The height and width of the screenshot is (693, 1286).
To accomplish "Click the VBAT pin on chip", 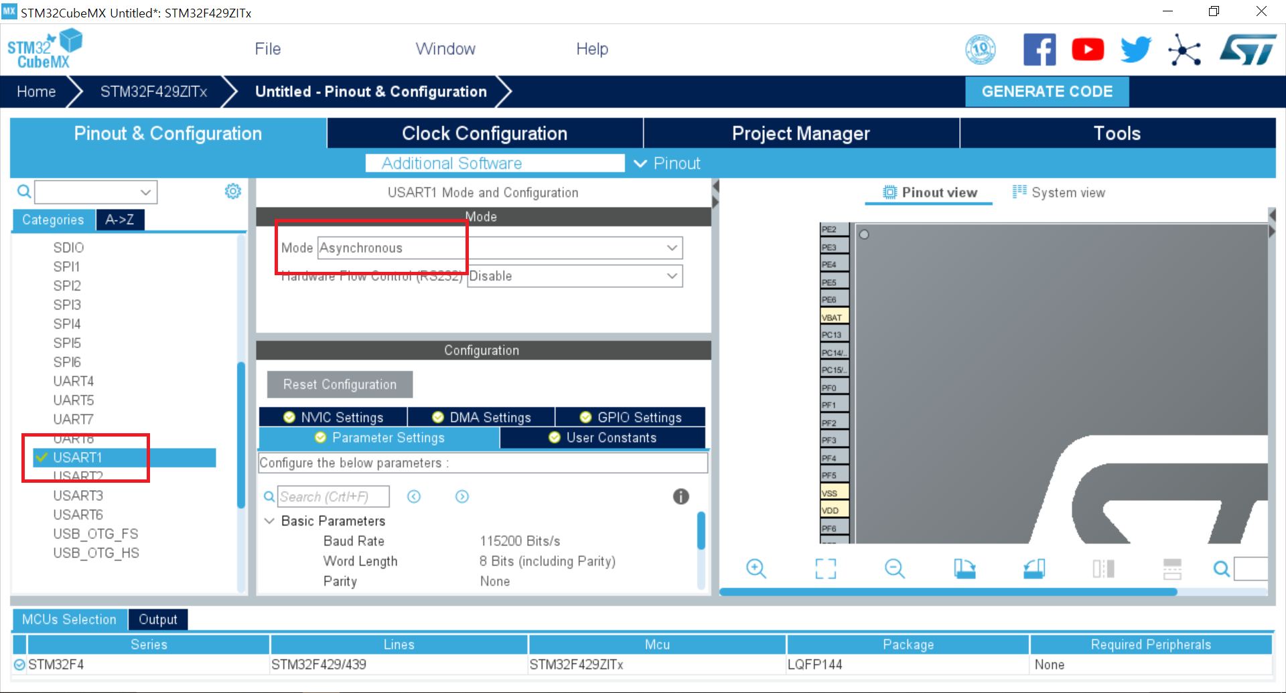I will click(x=835, y=317).
